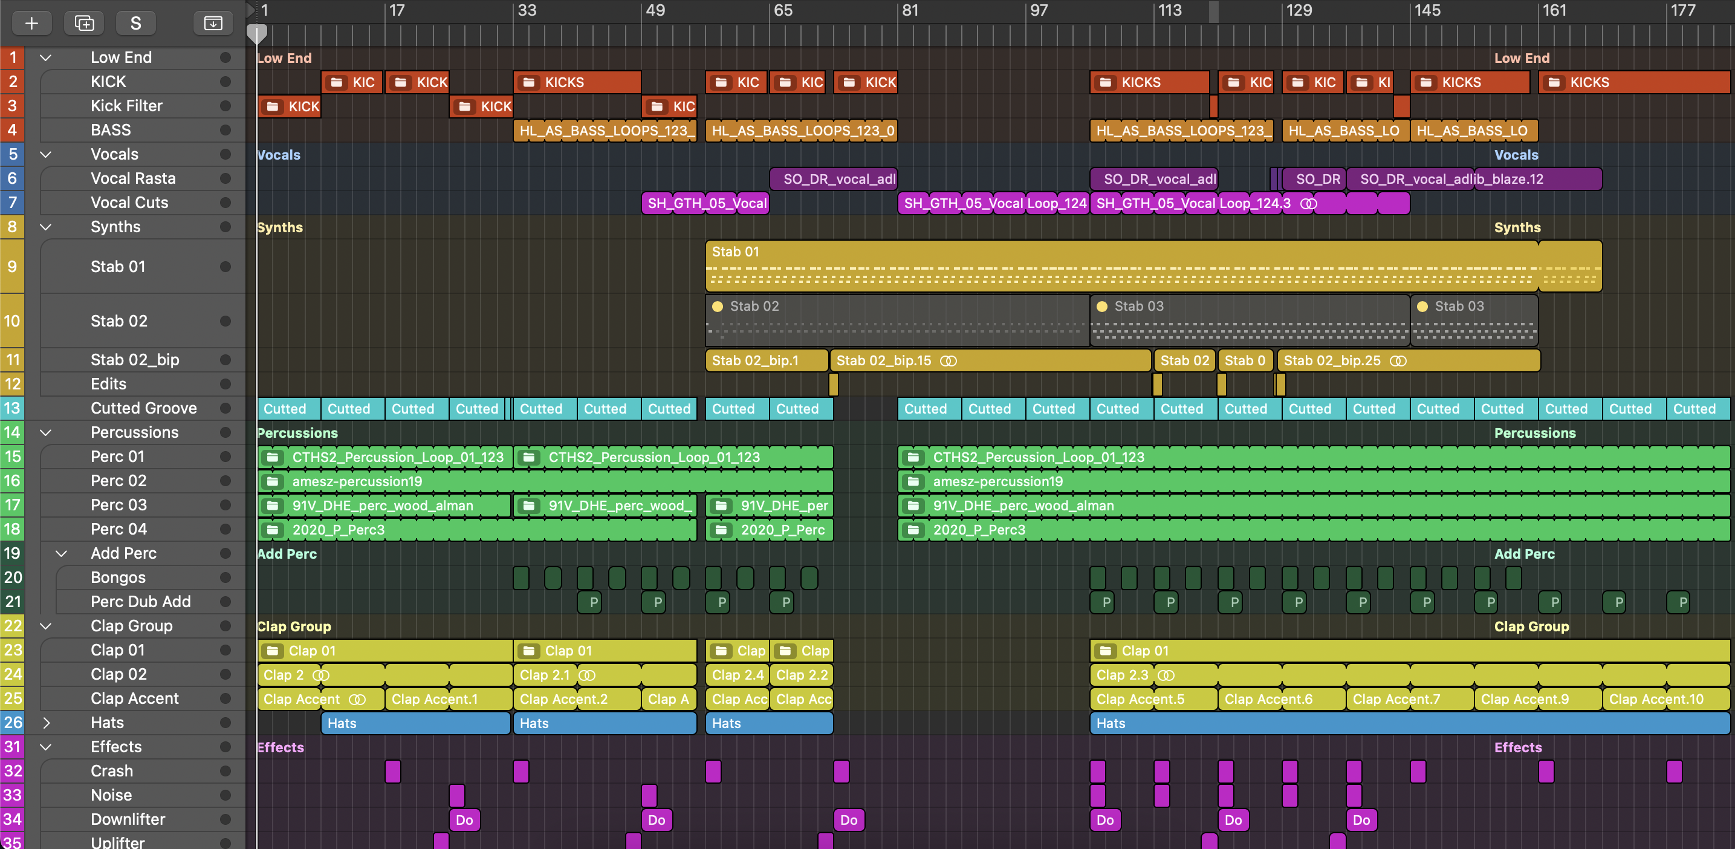Click the add new track plus button

31,23
